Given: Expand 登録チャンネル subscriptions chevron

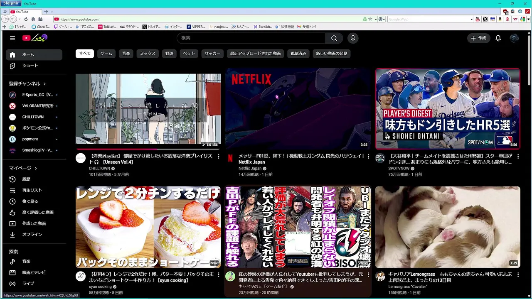Looking at the screenshot, I should (44, 84).
